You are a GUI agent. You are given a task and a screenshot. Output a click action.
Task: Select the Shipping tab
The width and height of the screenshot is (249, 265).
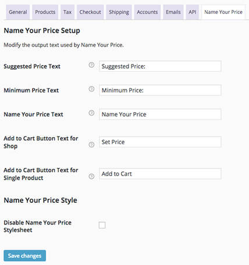point(119,12)
